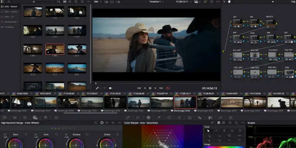Select clip 22 thumbnail in the timeline
Viewport: 296px width, 148px height.
[x=115, y=102]
